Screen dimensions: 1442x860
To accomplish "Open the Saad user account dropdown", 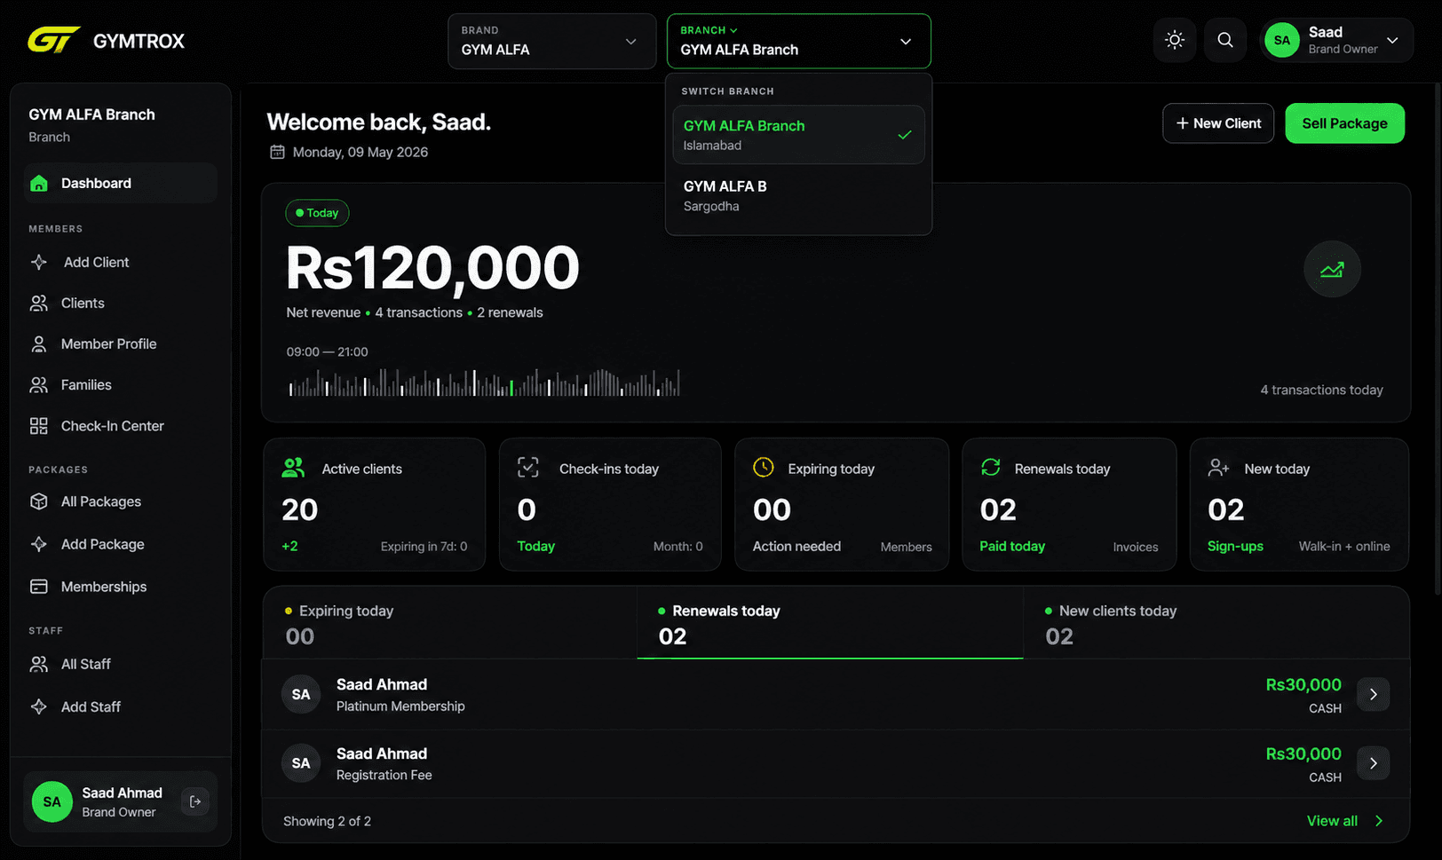I will coord(1336,40).
